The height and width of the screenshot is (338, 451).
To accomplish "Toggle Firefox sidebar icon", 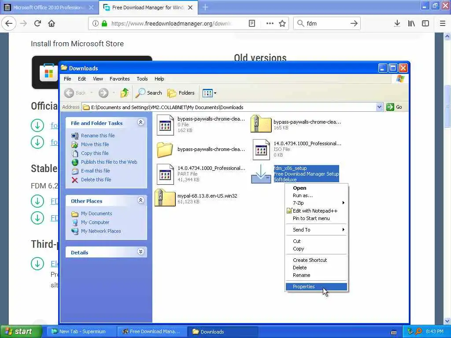I will [x=425, y=23].
